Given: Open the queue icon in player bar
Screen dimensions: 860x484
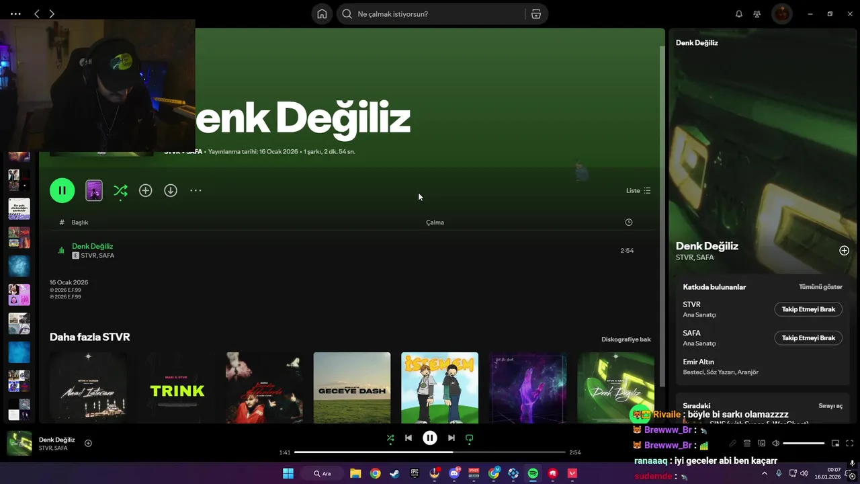Looking at the screenshot, I should [746, 444].
